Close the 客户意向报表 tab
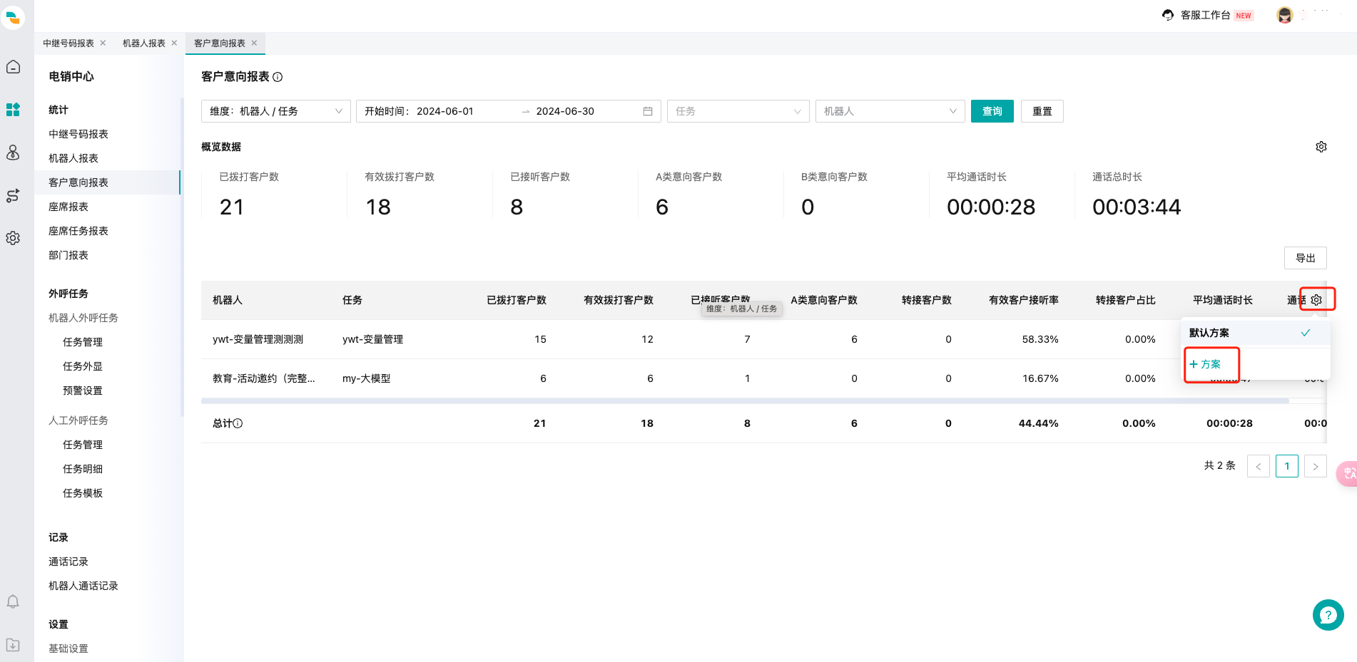The height and width of the screenshot is (662, 1357). point(254,43)
